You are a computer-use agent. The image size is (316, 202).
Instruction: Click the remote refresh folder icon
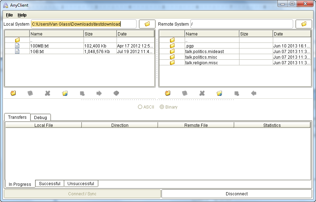click(x=219, y=93)
